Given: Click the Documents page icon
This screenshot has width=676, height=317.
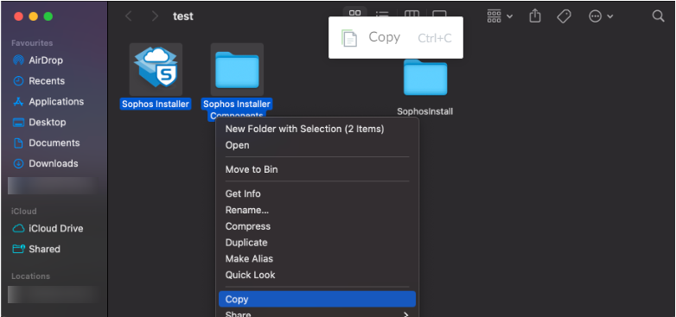Looking at the screenshot, I should 18,143.
